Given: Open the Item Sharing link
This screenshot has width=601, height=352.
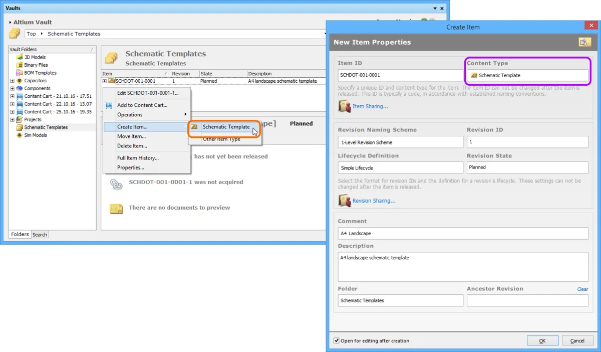Looking at the screenshot, I should coord(370,106).
